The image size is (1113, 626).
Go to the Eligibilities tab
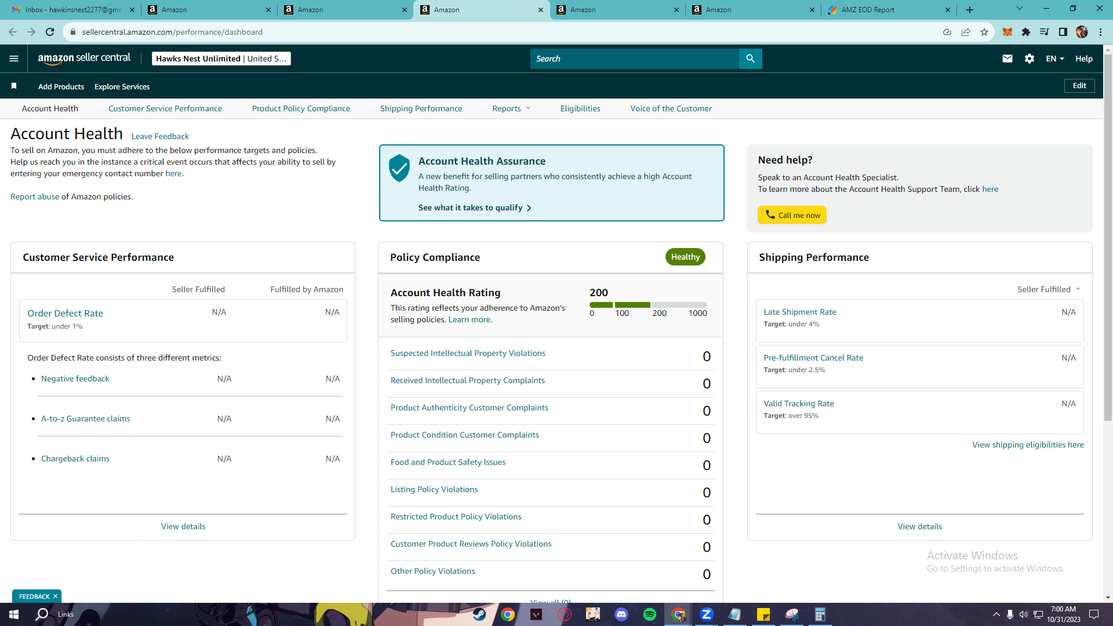[580, 108]
